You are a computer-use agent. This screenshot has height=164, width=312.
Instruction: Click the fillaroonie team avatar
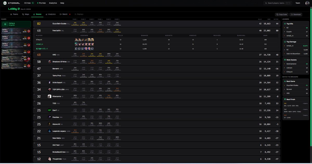tap(49, 96)
